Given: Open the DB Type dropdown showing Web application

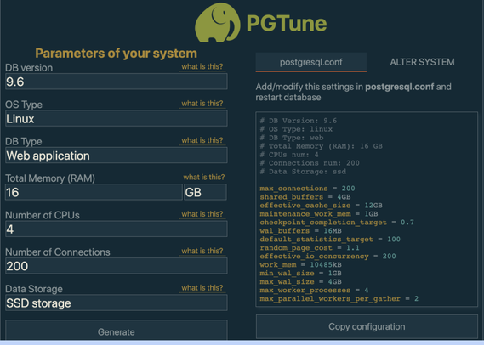Looking at the screenshot, I should point(117,156).
